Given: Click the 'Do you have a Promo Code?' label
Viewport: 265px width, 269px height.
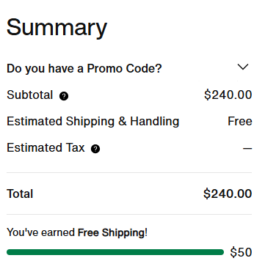Looking at the screenshot, I should pos(84,69).
